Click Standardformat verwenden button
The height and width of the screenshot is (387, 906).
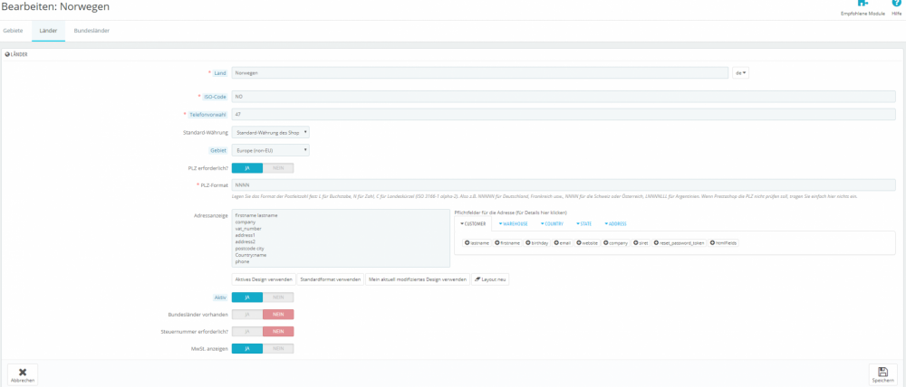pos(331,279)
